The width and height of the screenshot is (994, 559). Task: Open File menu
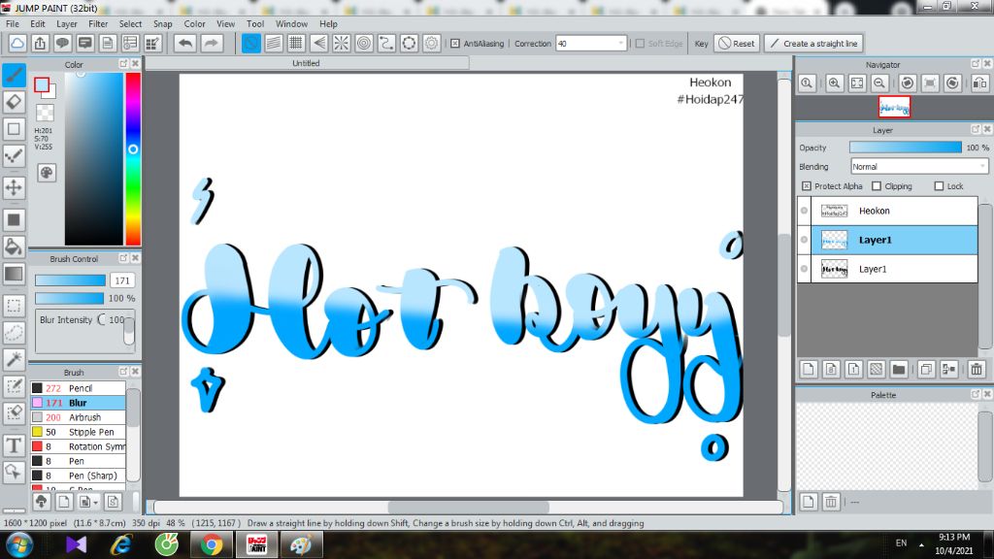(13, 24)
